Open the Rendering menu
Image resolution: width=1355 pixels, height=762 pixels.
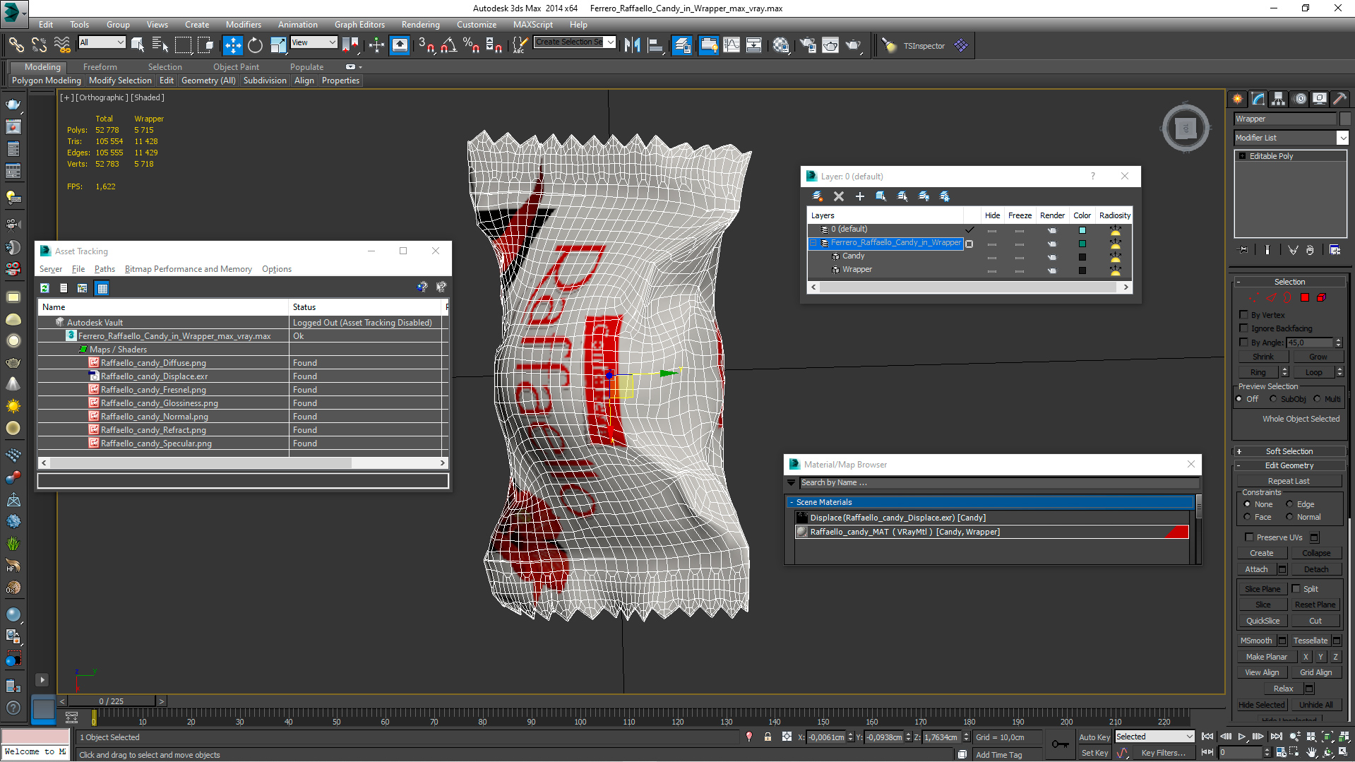(x=420, y=24)
